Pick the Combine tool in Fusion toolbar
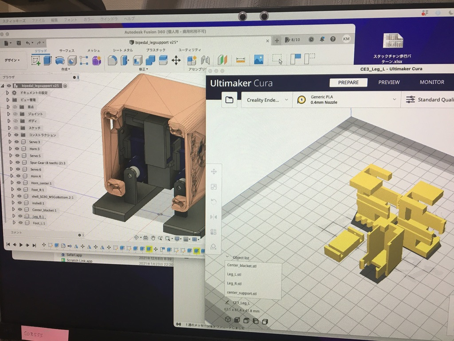The image size is (454, 341). [x=150, y=60]
